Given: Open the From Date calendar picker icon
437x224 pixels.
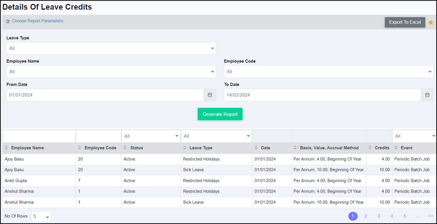Looking at the screenshot, I should (210, 95).
